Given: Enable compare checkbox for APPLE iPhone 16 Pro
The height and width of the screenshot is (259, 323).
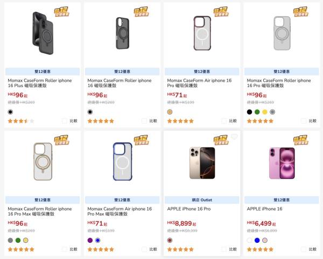Looking at the screenshot, I should coord(224,249).
